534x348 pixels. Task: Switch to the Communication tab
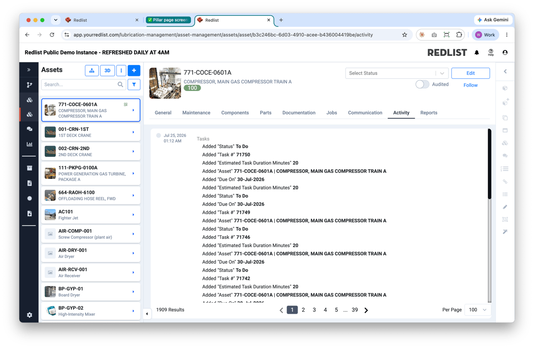click(x=365, y=113)
